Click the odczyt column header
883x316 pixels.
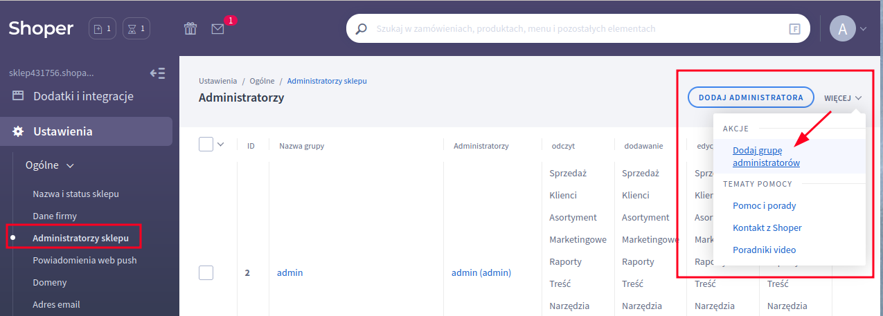point(563,146)
